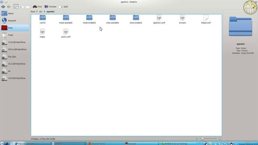Click the status bar folder count text
258x145 pixels.
tap(43, 139)
